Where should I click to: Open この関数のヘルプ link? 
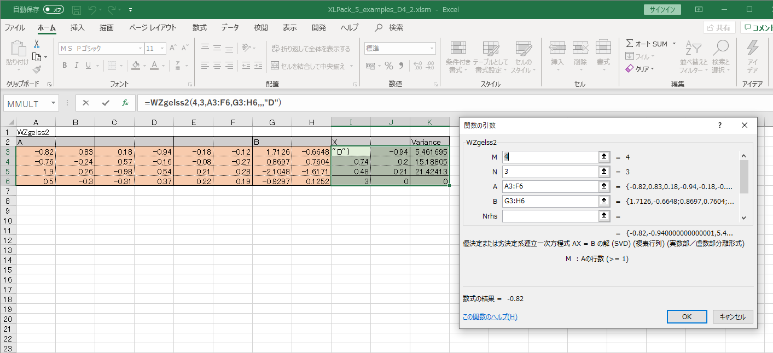coord(490,317)
